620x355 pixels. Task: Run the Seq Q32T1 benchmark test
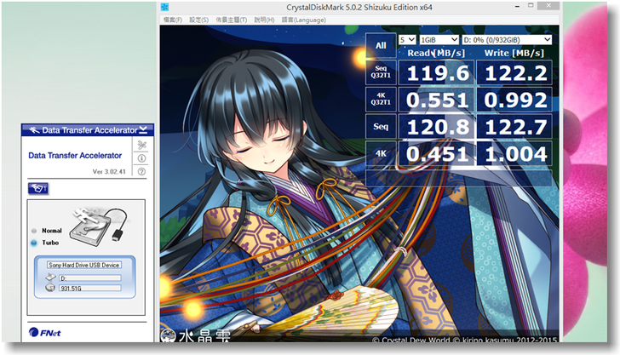[x=381, y=72]
